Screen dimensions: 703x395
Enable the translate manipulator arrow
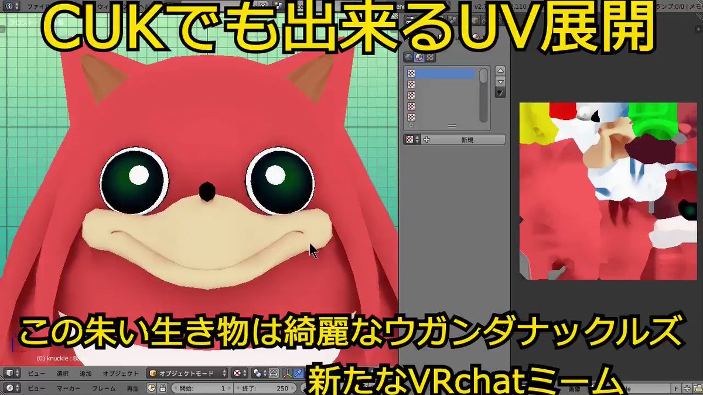click(x=299, y=373)
